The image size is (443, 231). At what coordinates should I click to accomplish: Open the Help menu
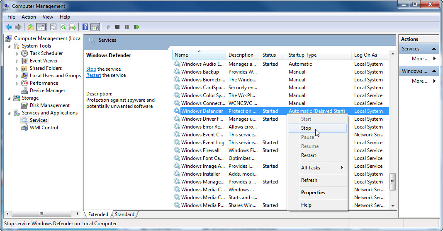coord(65,17)
